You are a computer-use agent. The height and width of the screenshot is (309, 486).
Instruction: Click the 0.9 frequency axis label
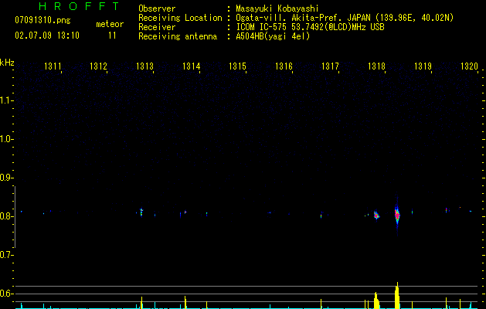point(6,178)
